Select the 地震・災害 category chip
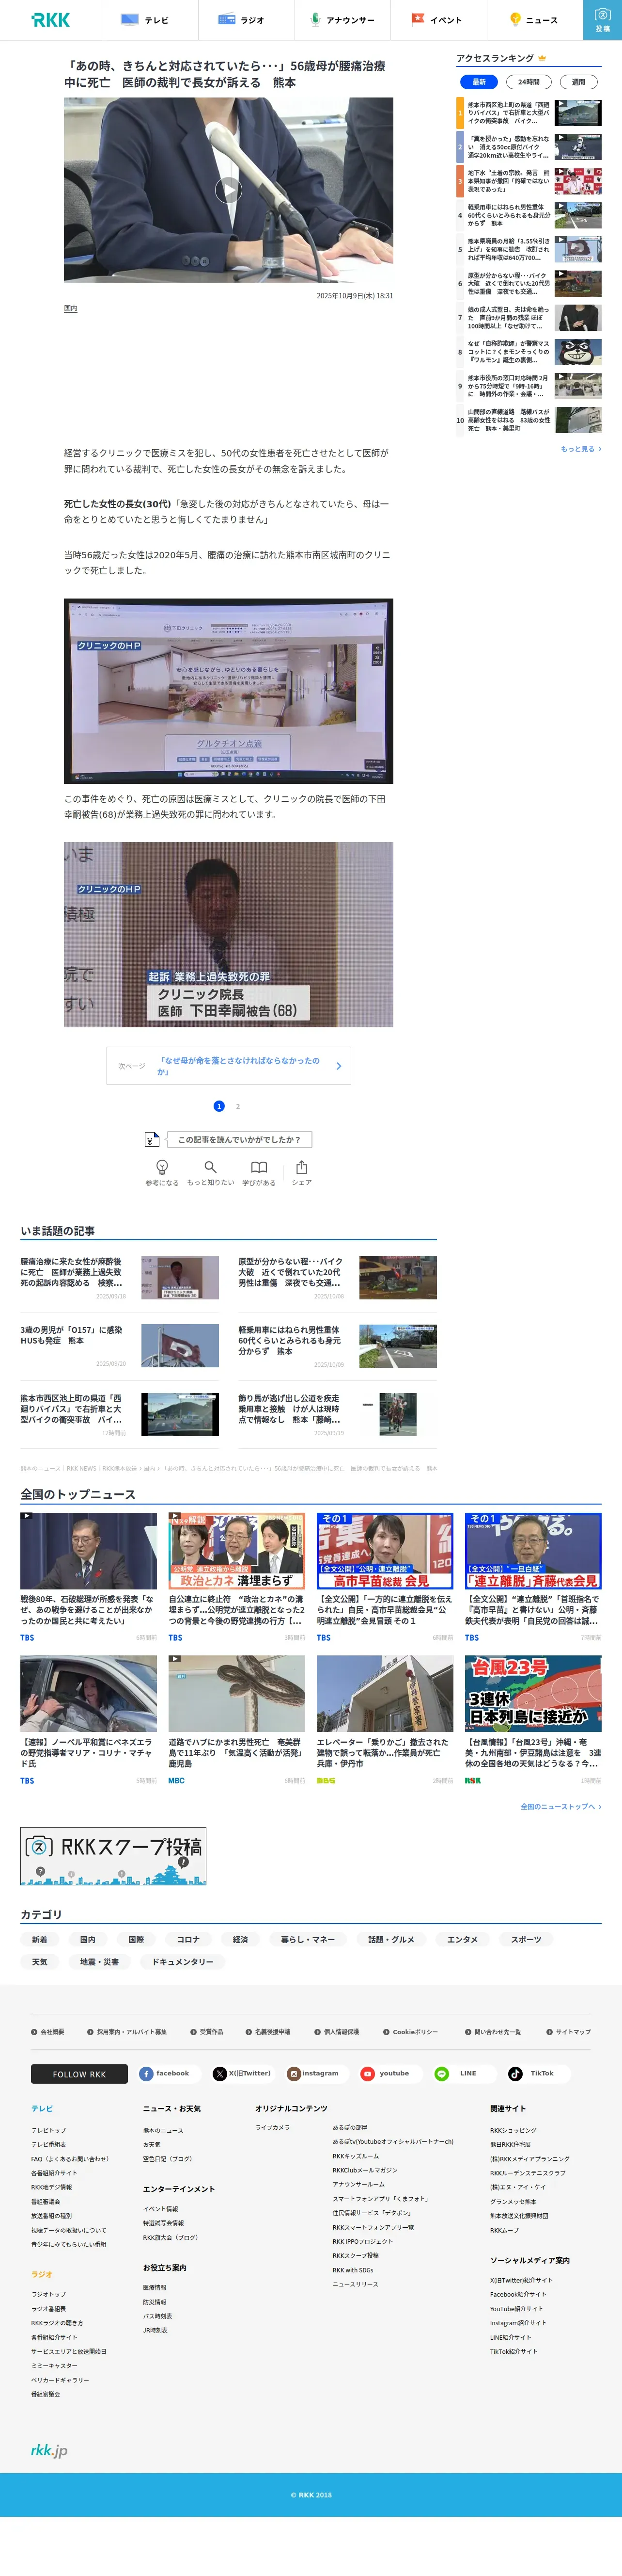 tap(99, 1962)
